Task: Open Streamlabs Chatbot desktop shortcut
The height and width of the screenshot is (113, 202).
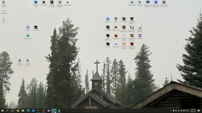Action: (x=60, y=3)
